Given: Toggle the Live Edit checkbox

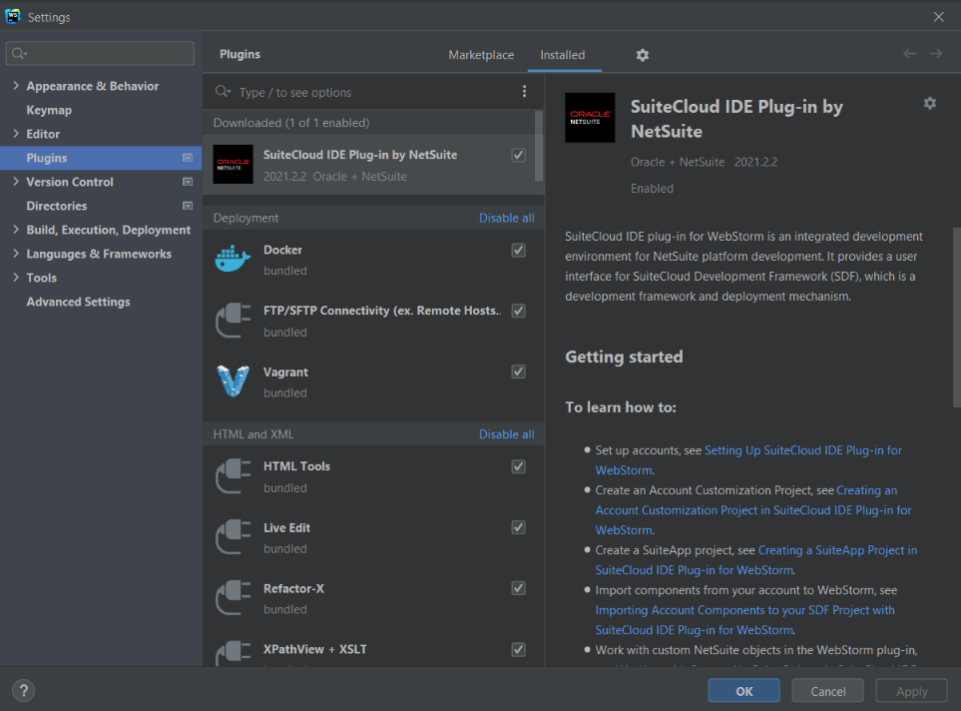Looking at the screenshot, I should point(519,527).
